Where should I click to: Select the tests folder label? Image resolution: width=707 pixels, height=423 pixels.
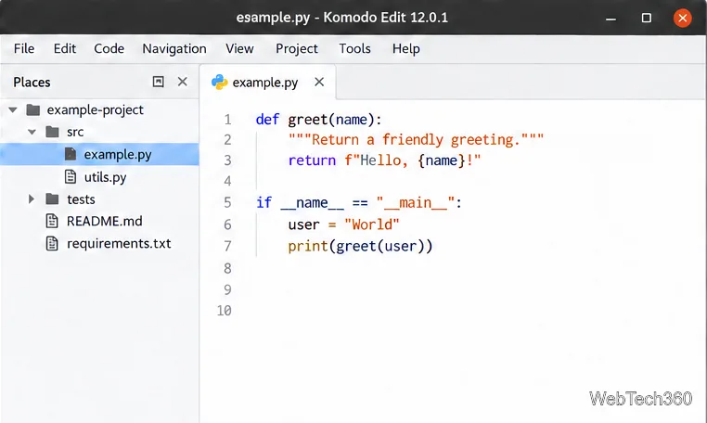tap(81, 199)
